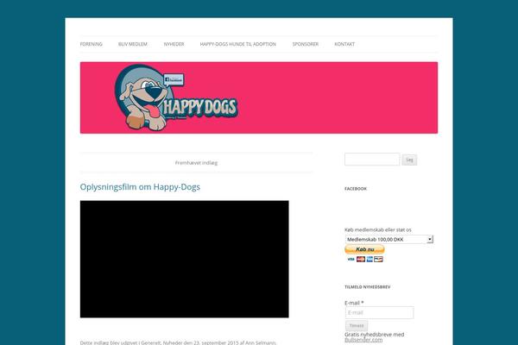Image resolution: width=518 pixels, height=345 pixels.
Task: Click the PayPal 'Køb nu' button
Action: click(364, 249)
